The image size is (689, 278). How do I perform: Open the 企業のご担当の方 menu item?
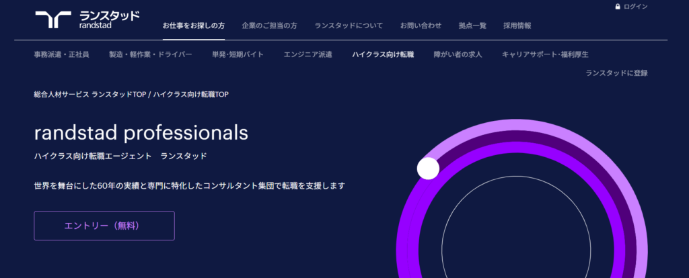coord(269,26)
